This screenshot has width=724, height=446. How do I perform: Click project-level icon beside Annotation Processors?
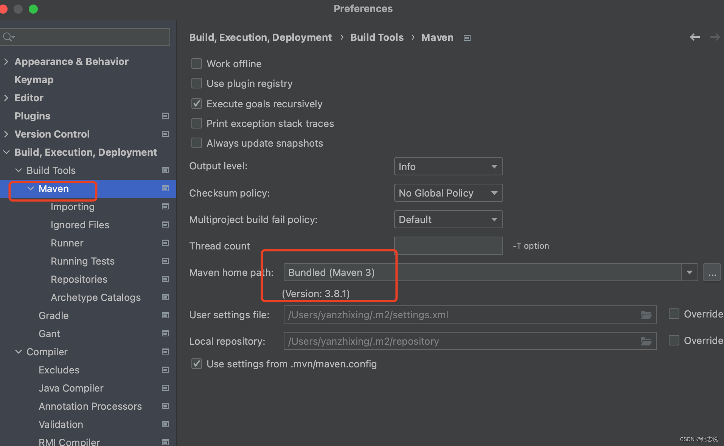point(165,406)
